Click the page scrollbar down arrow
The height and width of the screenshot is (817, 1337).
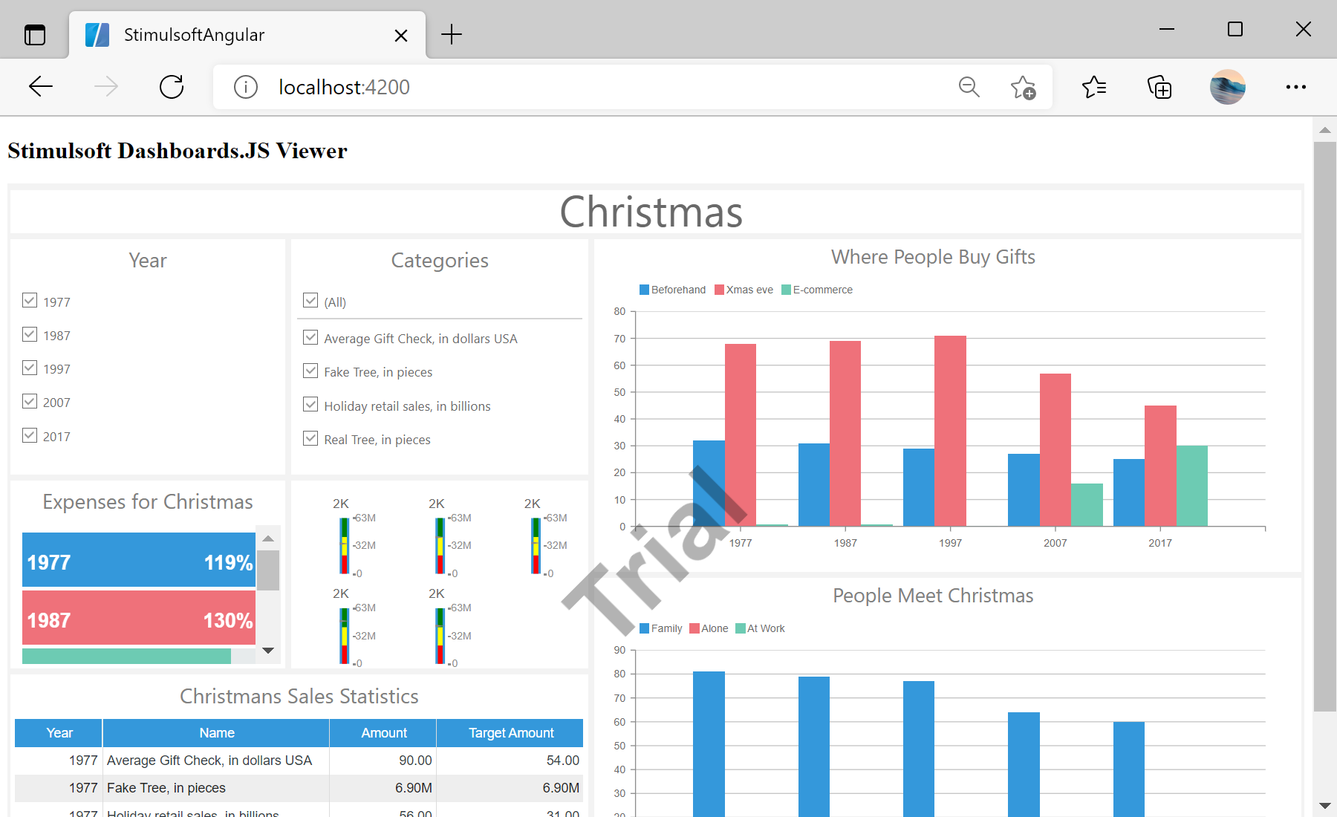[1325, 805]
